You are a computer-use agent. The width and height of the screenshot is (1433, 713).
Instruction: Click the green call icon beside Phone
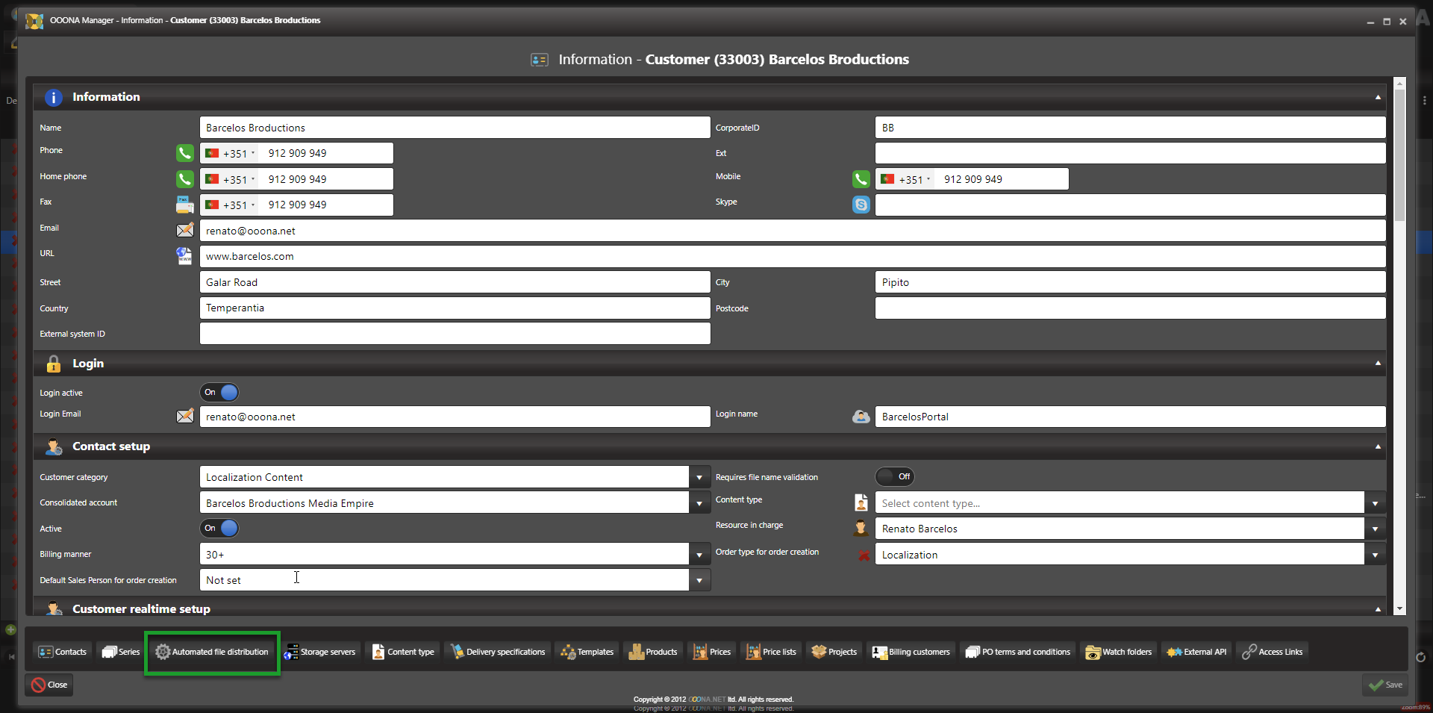point(184,153)
